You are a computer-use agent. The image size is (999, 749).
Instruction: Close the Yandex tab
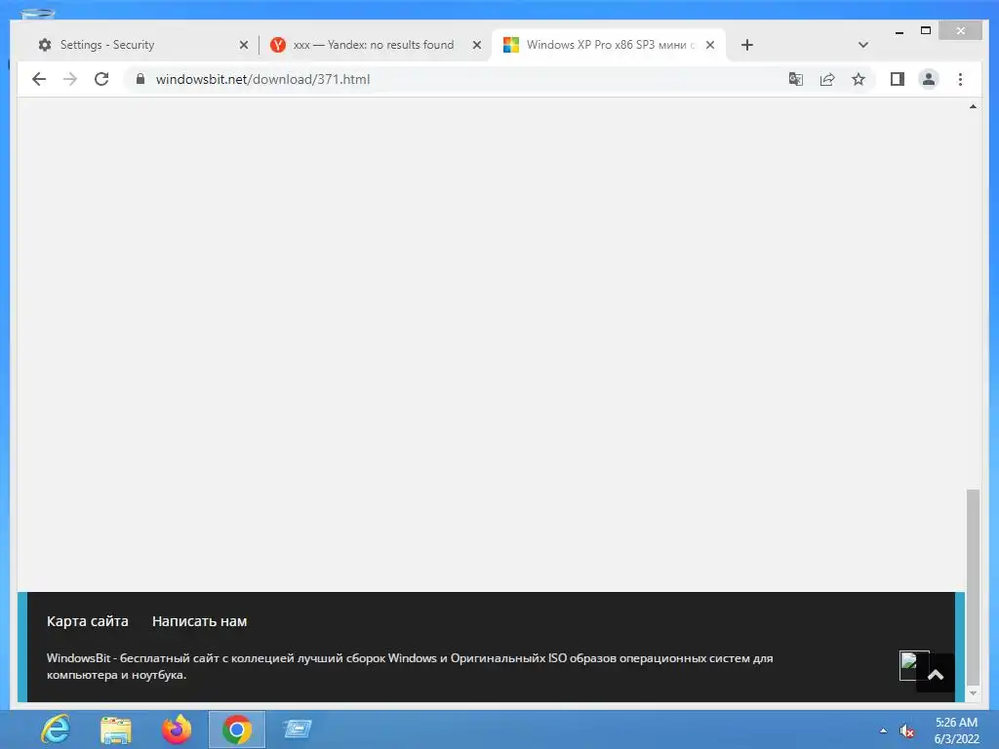coord(476,45)
